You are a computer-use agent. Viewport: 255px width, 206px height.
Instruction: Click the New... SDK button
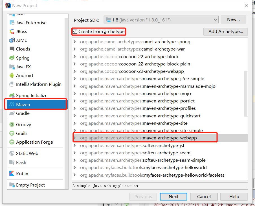click(x=233, y=19)
